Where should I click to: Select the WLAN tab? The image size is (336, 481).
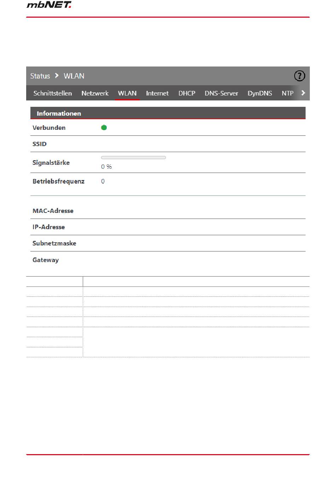pyautogui.click(x=127, y=93)
